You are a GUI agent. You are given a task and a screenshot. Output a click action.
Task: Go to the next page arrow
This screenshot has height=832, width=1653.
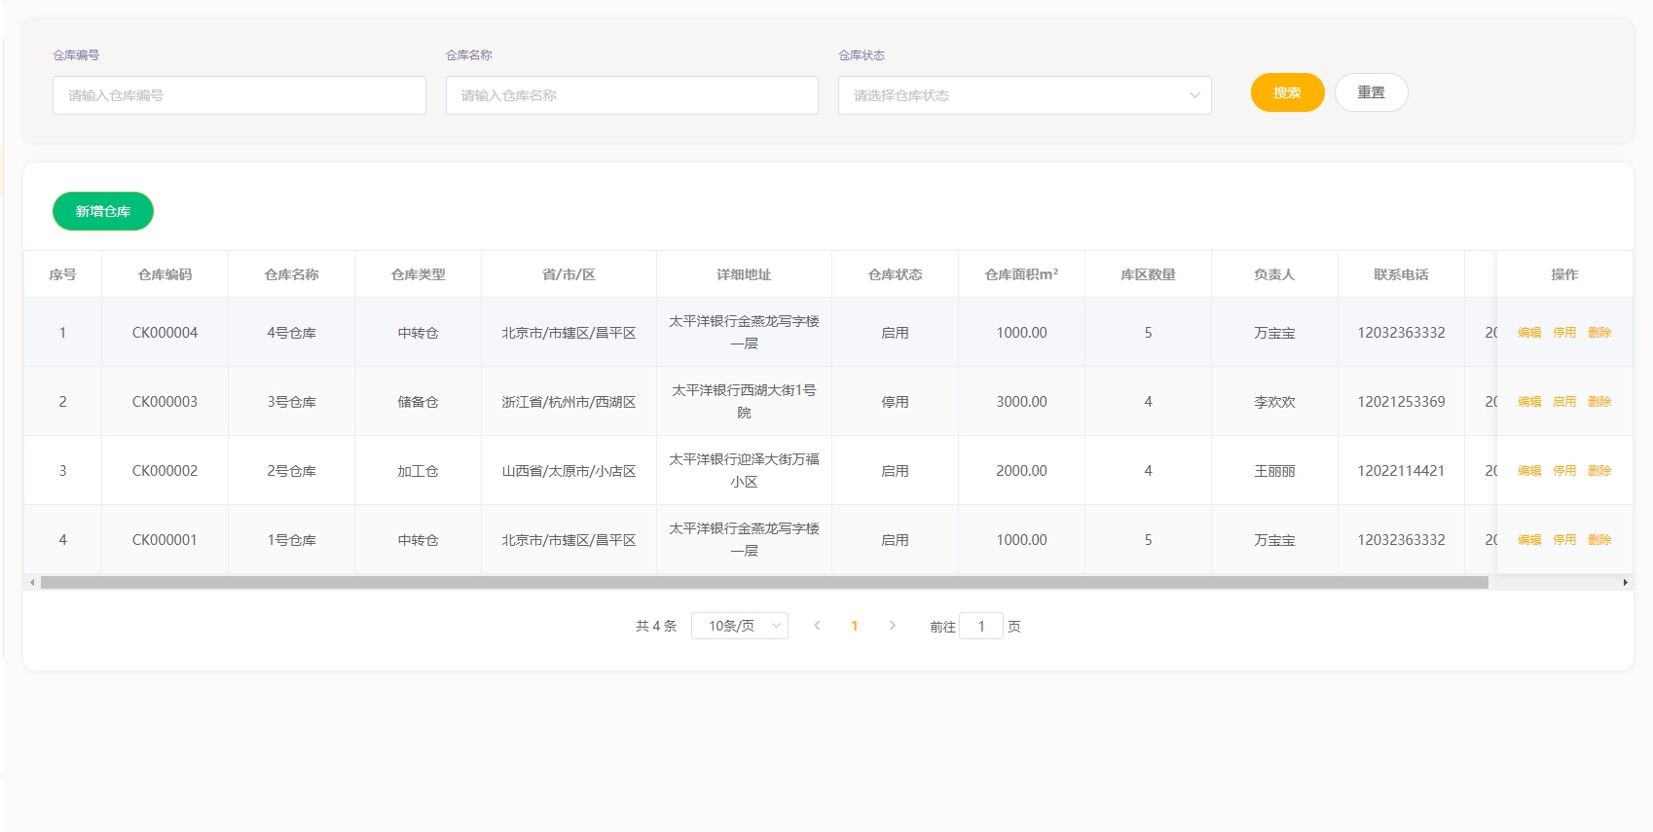(892, 626)
